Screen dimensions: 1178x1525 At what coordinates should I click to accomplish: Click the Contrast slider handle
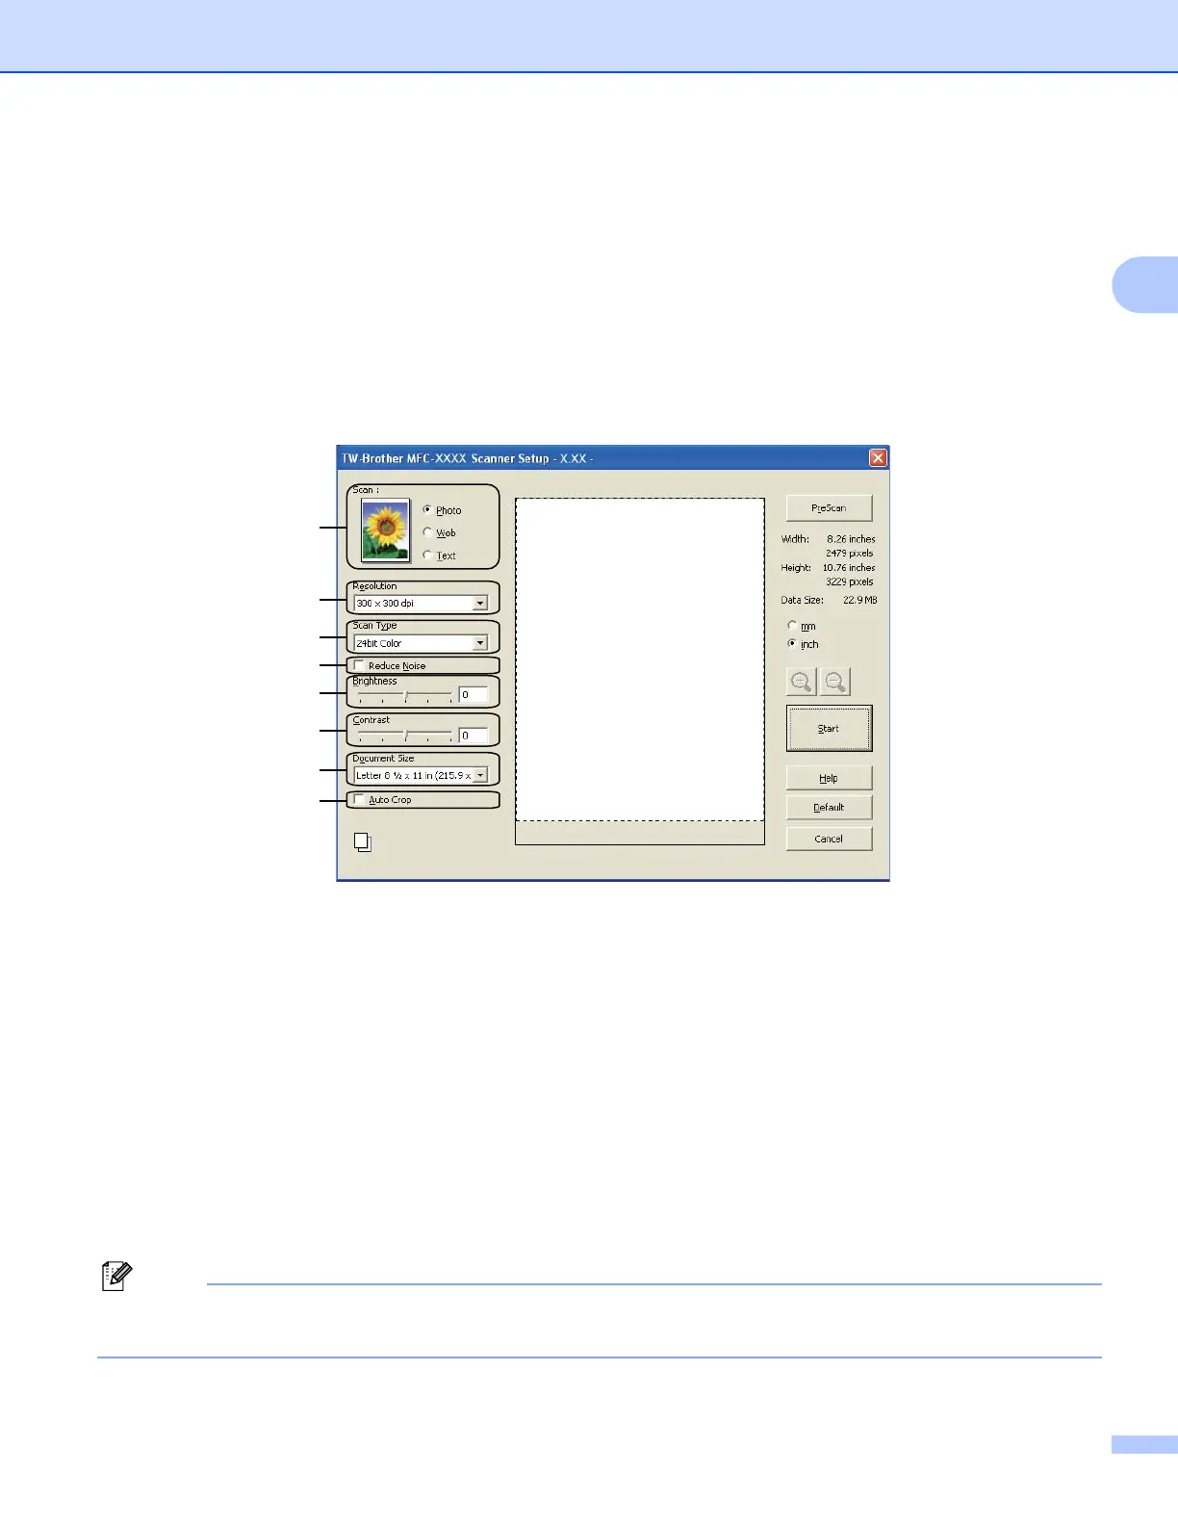[405, 735]
